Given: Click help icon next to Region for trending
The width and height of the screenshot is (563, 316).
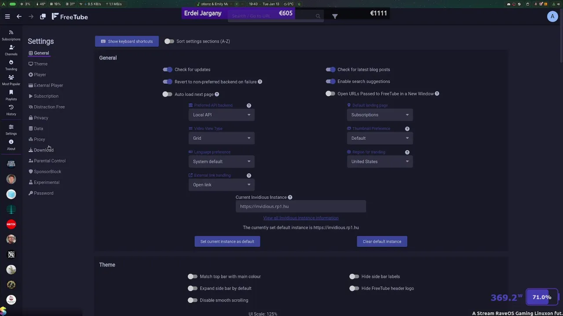Looking at the screenshot, I should [407, 152].
